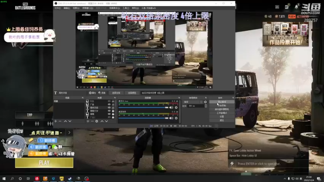
Task: Open source 滤镜 filters button
Action: [102, 93]
